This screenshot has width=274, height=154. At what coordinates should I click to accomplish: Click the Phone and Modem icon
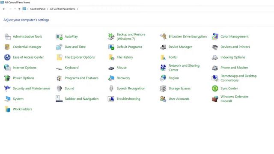215,68
